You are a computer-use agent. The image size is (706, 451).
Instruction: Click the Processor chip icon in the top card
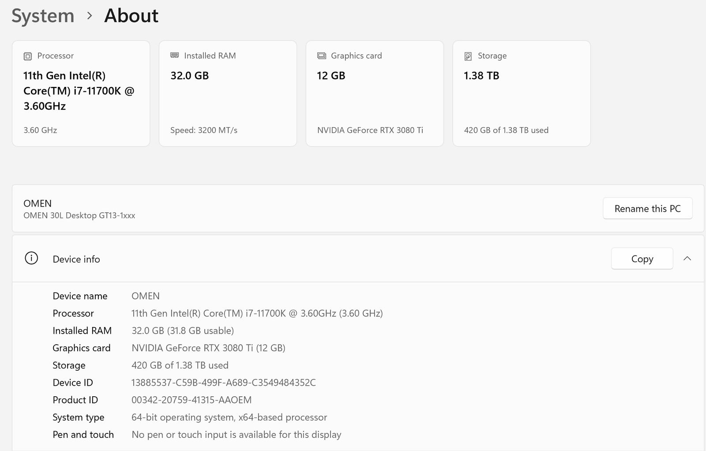point(28,56)
